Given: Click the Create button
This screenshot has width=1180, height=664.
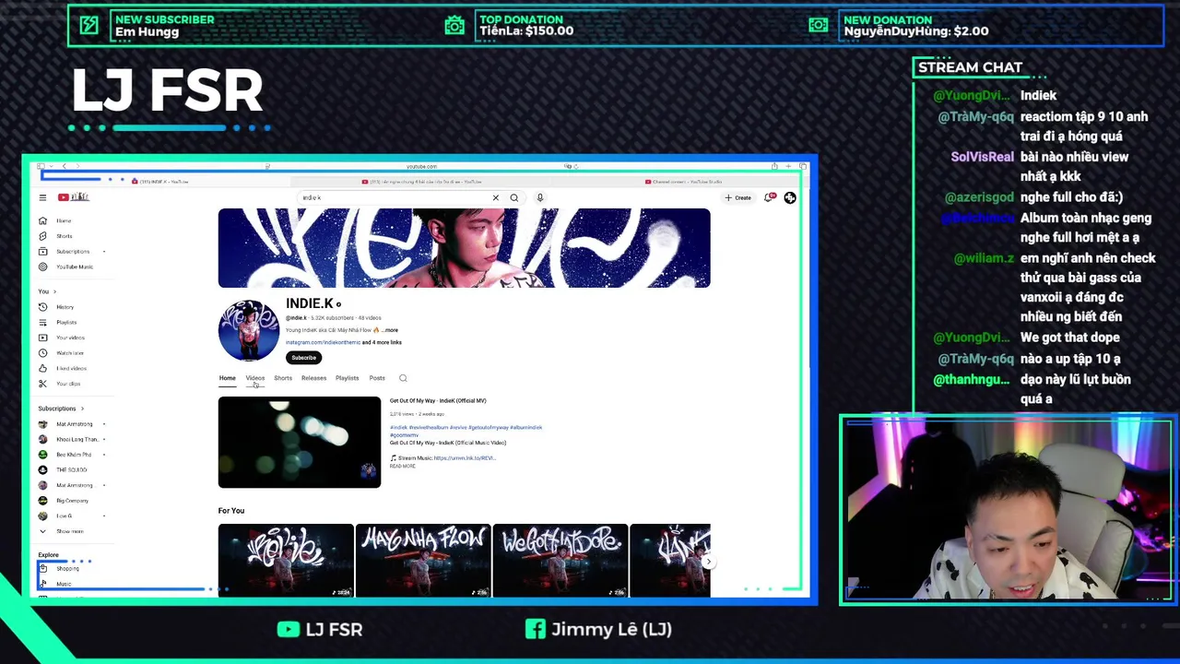Looking at the screenshot, I should point(737,197).
